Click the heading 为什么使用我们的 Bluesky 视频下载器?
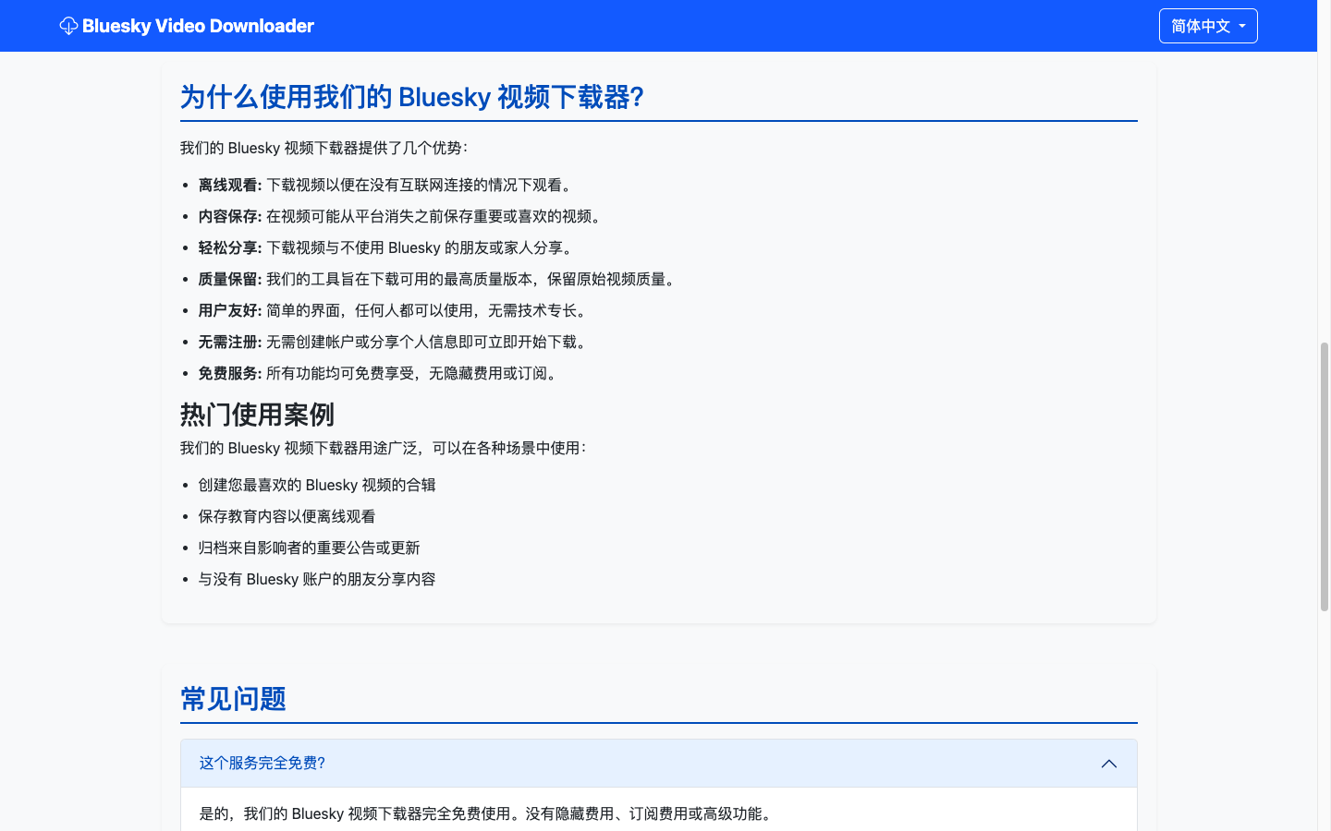 [411, 97]
